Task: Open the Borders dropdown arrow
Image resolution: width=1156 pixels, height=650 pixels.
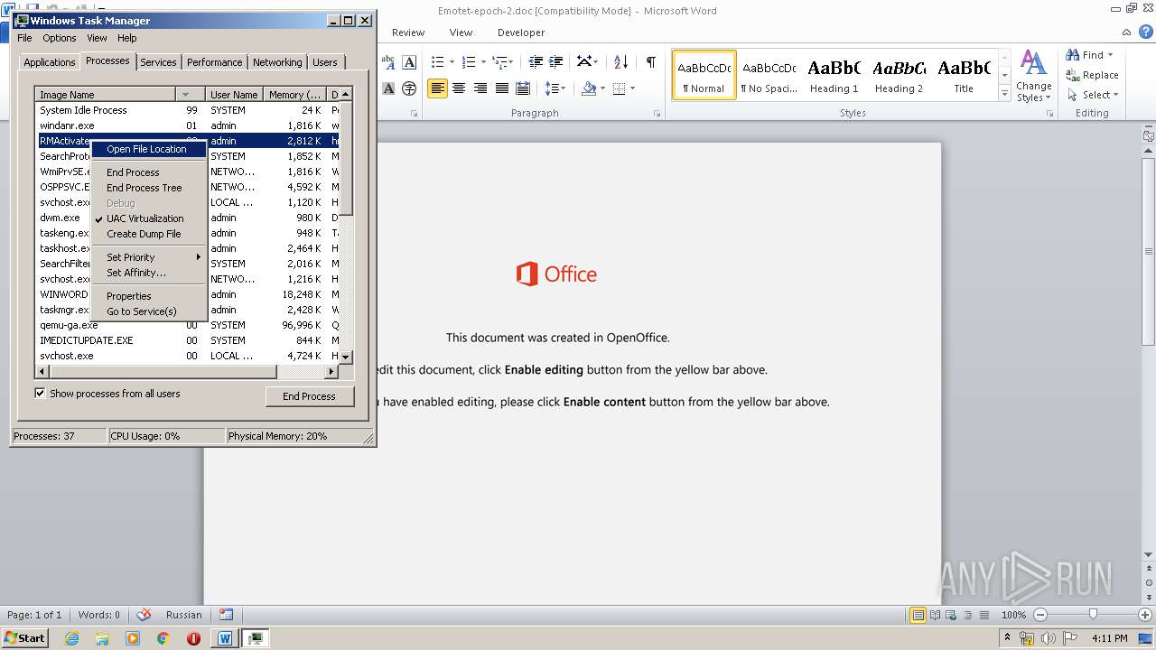Action: pos(632,88)
